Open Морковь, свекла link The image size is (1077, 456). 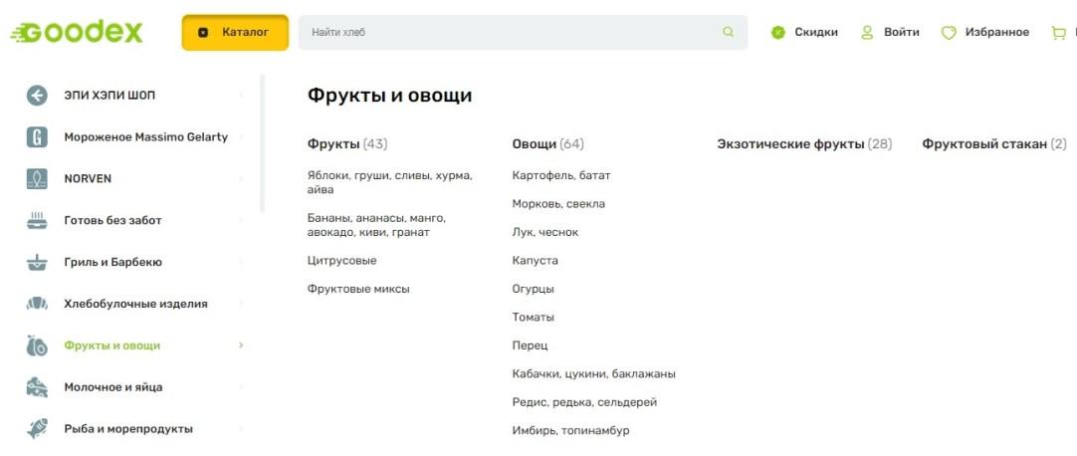(x=558, y=204)
